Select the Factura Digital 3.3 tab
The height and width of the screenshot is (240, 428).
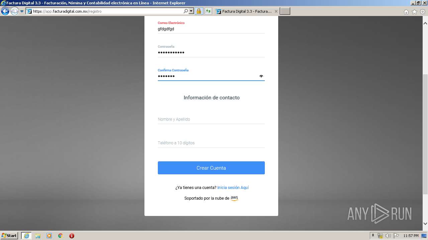pyautogui.click(x=246, y=11)
